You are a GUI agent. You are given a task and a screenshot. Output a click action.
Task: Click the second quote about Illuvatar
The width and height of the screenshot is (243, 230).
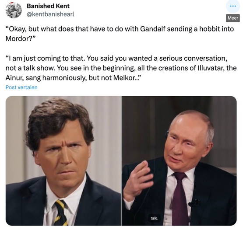pyautogui.click(x=121, y=68)
